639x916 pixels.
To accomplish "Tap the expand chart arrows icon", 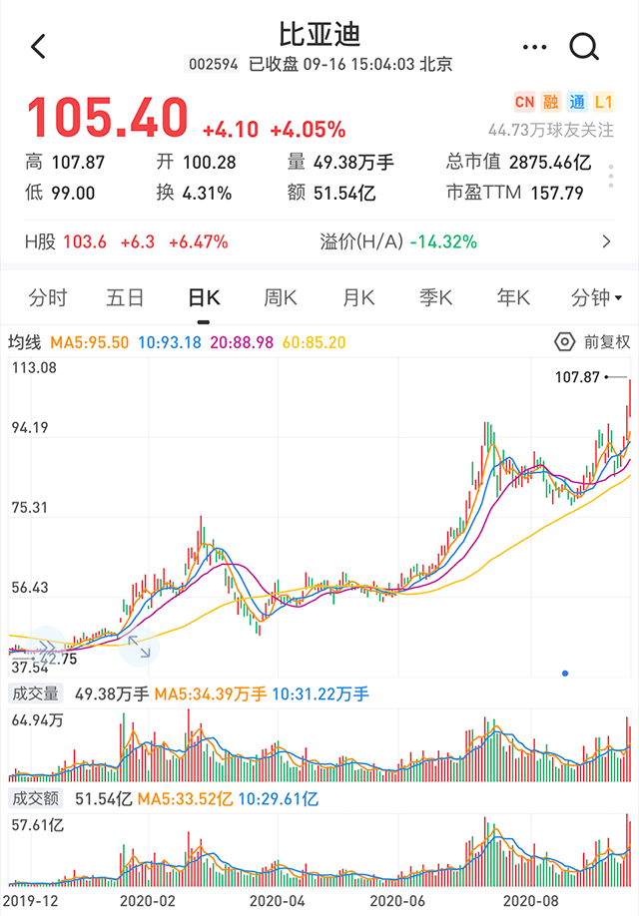I will [x=139, y=647].
